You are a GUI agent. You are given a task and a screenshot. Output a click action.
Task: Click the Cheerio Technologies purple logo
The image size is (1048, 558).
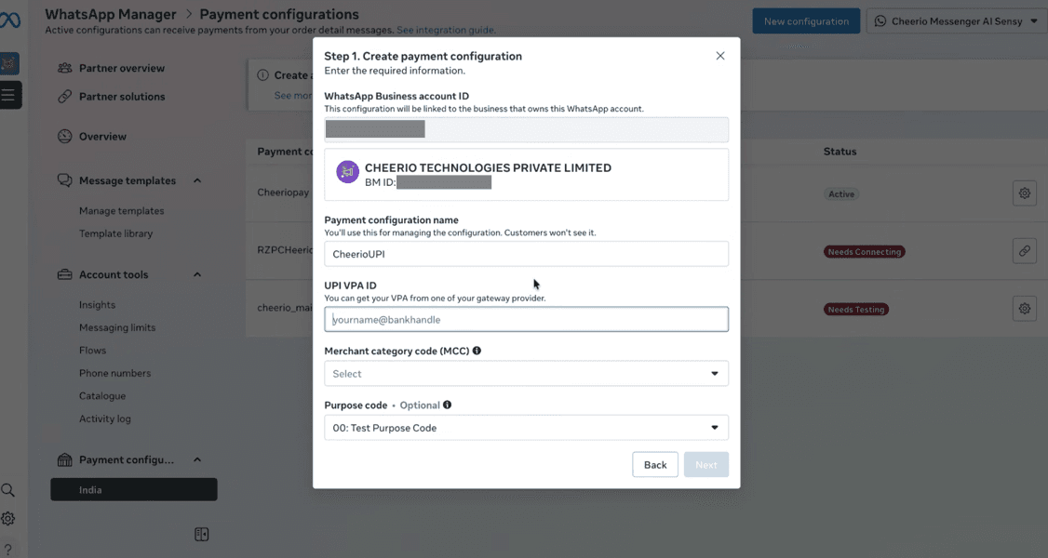347,172
